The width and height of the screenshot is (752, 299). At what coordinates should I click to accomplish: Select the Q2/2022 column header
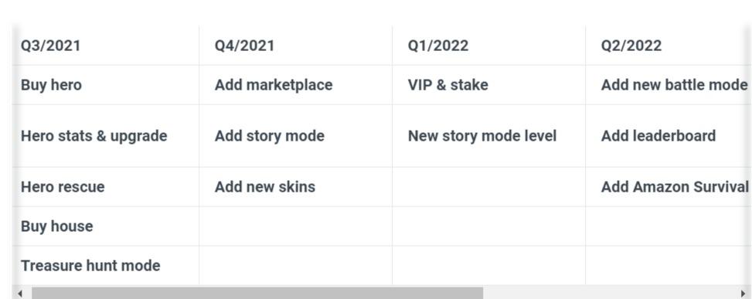pos(669,46)
